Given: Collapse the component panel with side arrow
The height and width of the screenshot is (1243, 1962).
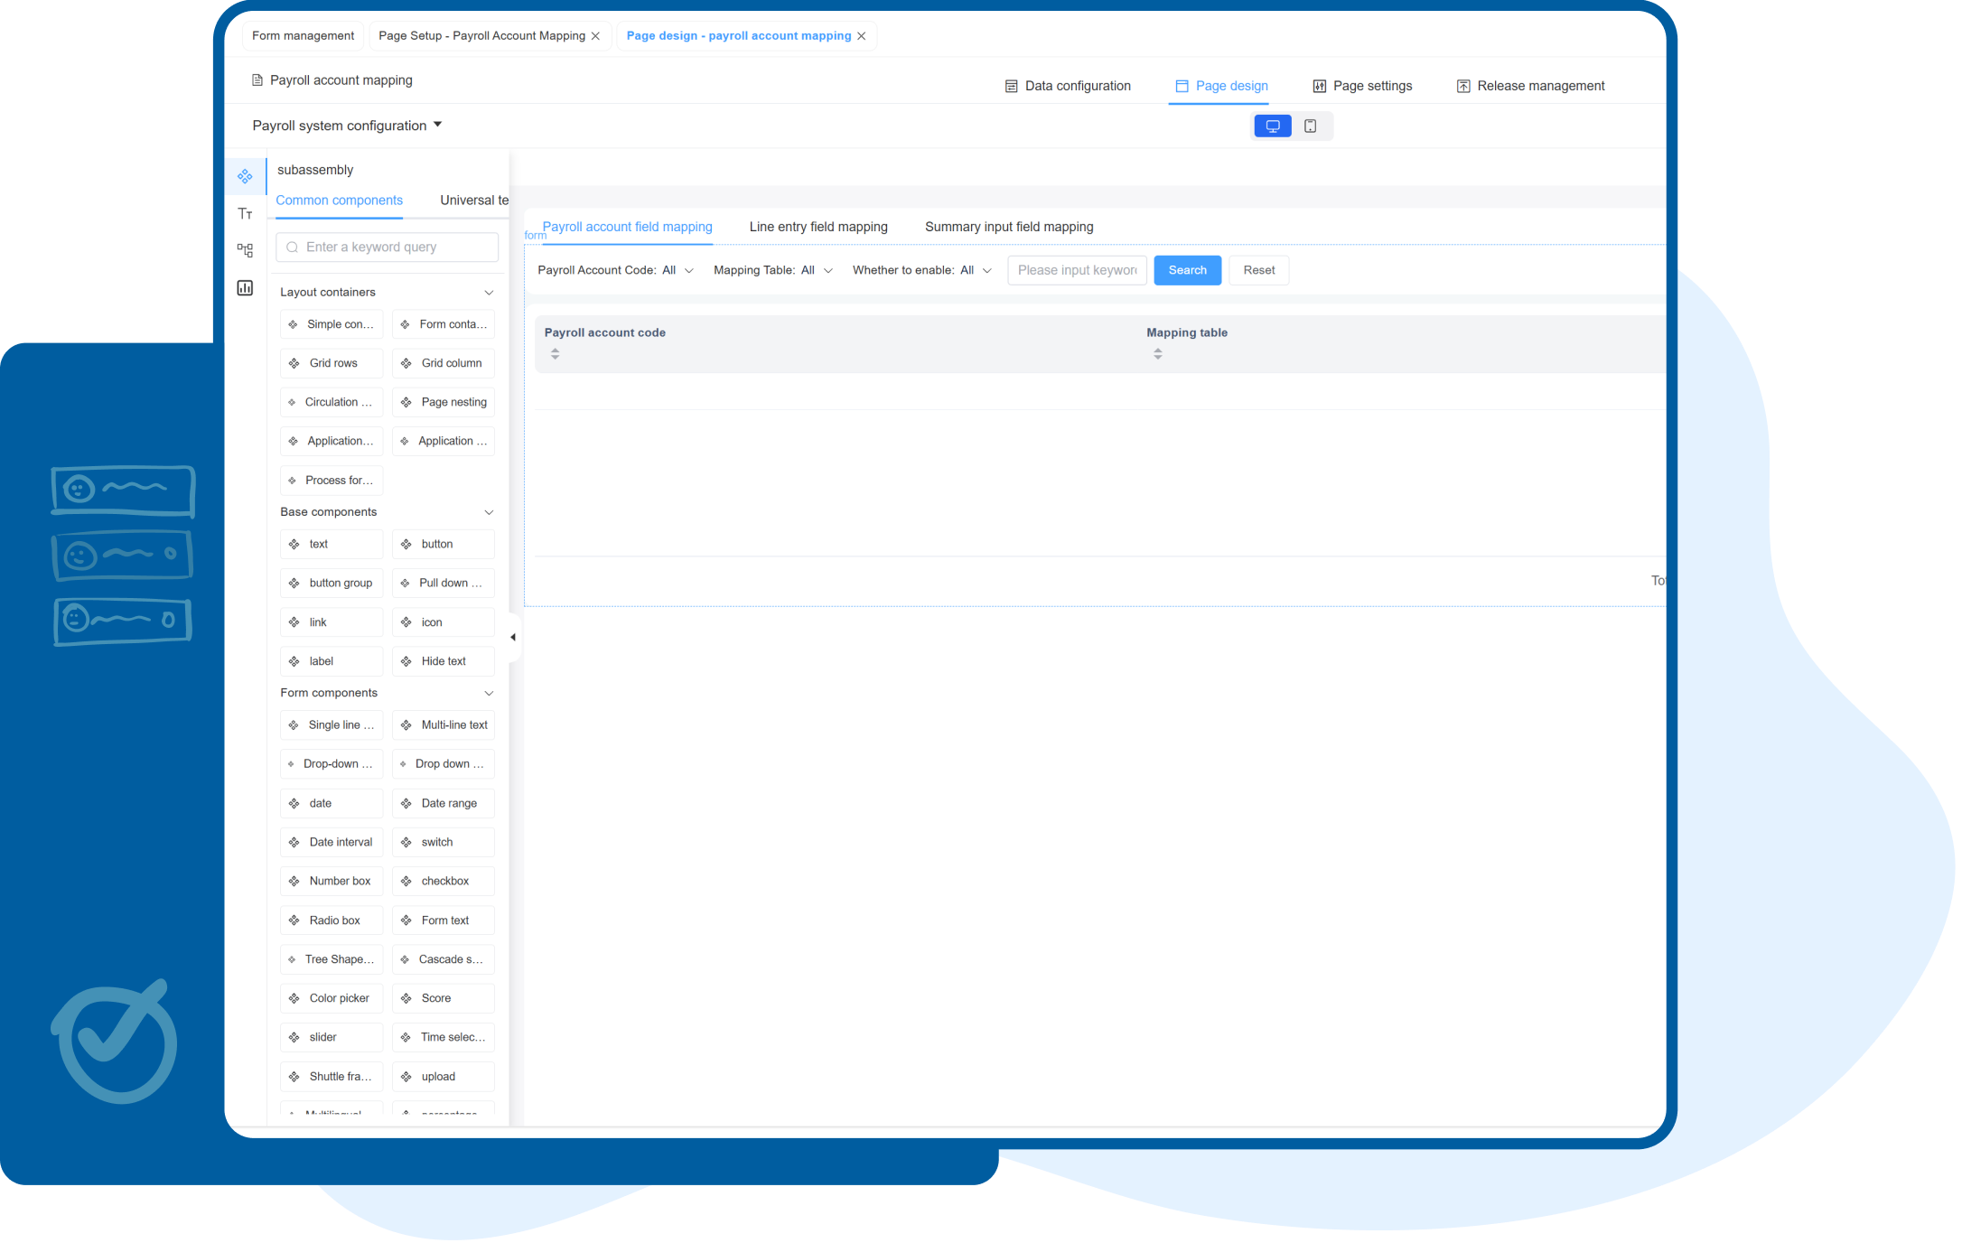Looking at the screenshot, I should 513,638.
